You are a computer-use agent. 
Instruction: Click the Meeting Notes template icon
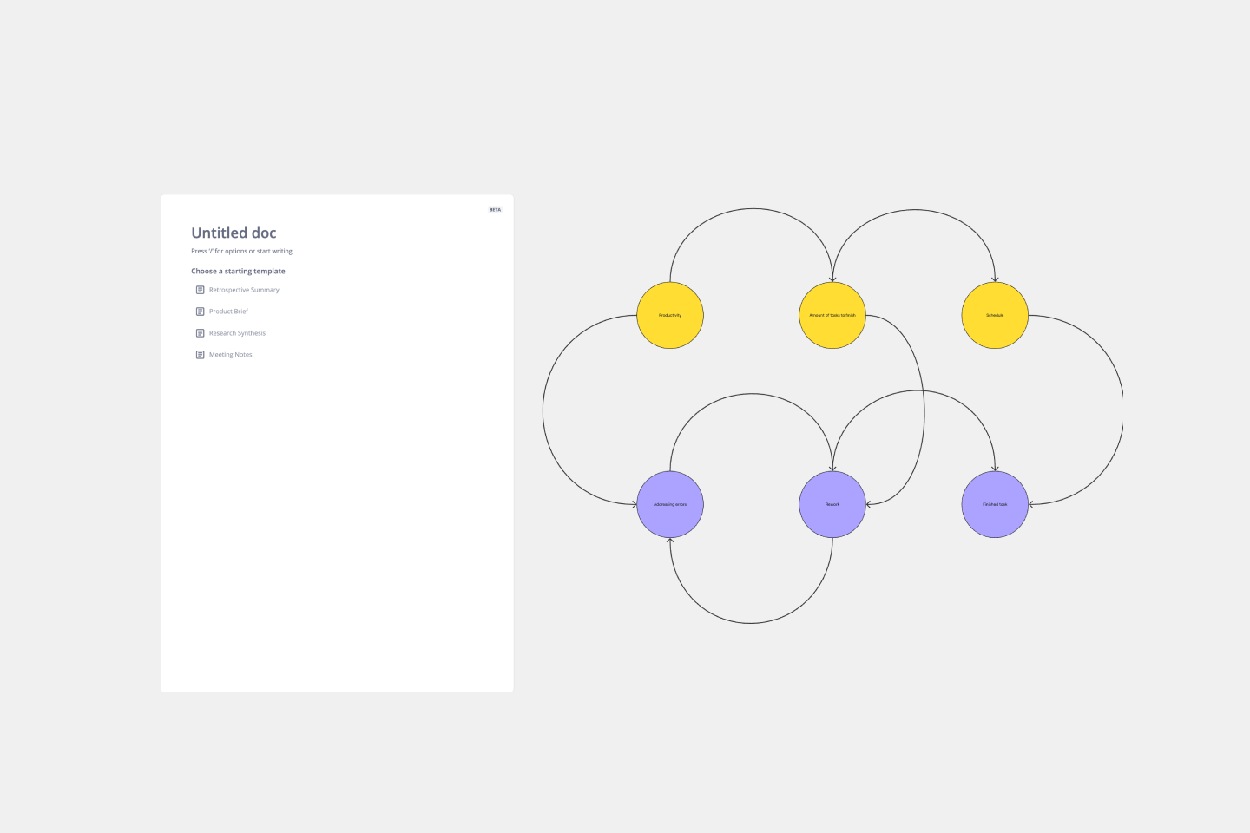click(x=200, y=355)
